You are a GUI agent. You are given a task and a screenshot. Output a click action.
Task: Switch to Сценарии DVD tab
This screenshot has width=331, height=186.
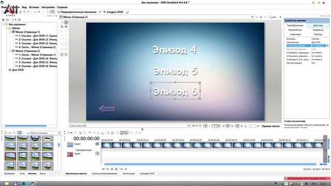[x=147, y=174]
